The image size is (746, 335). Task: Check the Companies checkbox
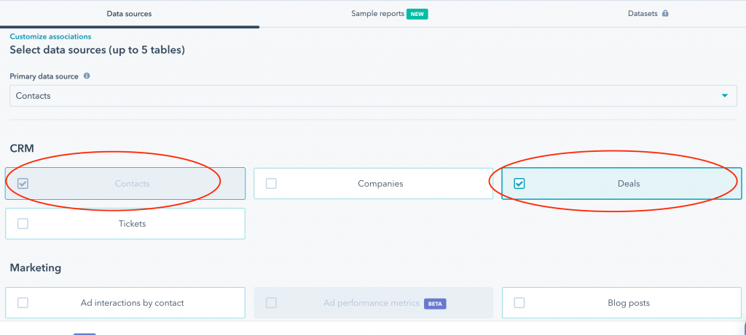click(x=271, y=184)
